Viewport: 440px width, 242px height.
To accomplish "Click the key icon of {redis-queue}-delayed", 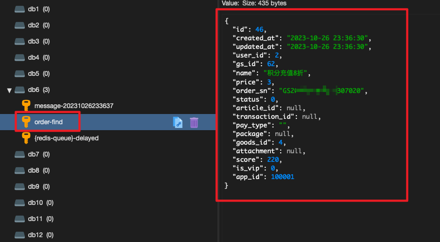I will 26,138.
